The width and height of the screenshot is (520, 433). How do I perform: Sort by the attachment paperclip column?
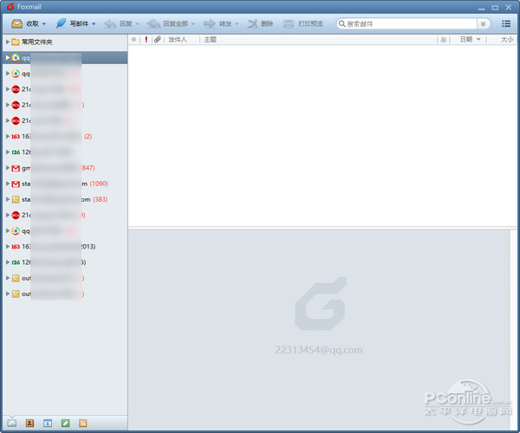157,40
